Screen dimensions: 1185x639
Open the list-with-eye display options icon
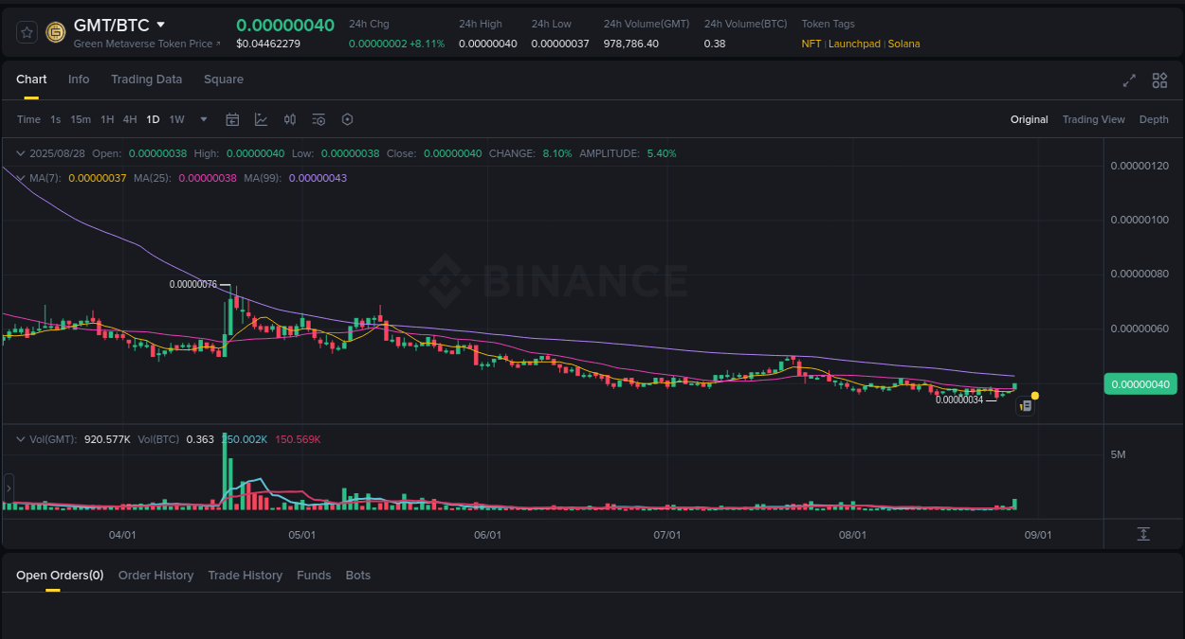pos(319,119)
